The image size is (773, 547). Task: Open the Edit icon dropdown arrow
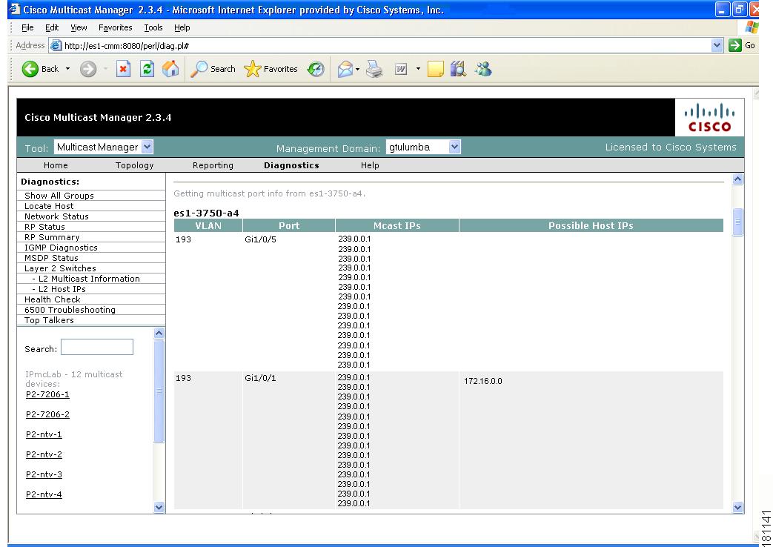pos(418,69)
